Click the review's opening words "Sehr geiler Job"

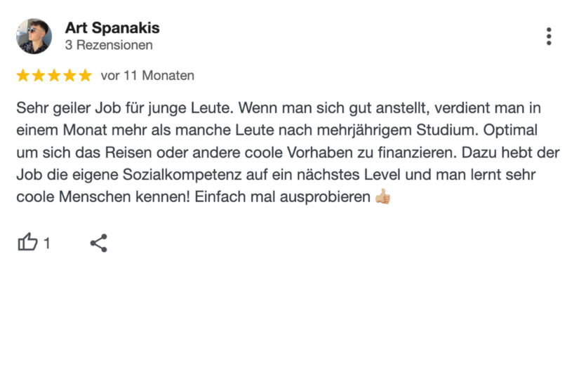(x=62, y=109)
